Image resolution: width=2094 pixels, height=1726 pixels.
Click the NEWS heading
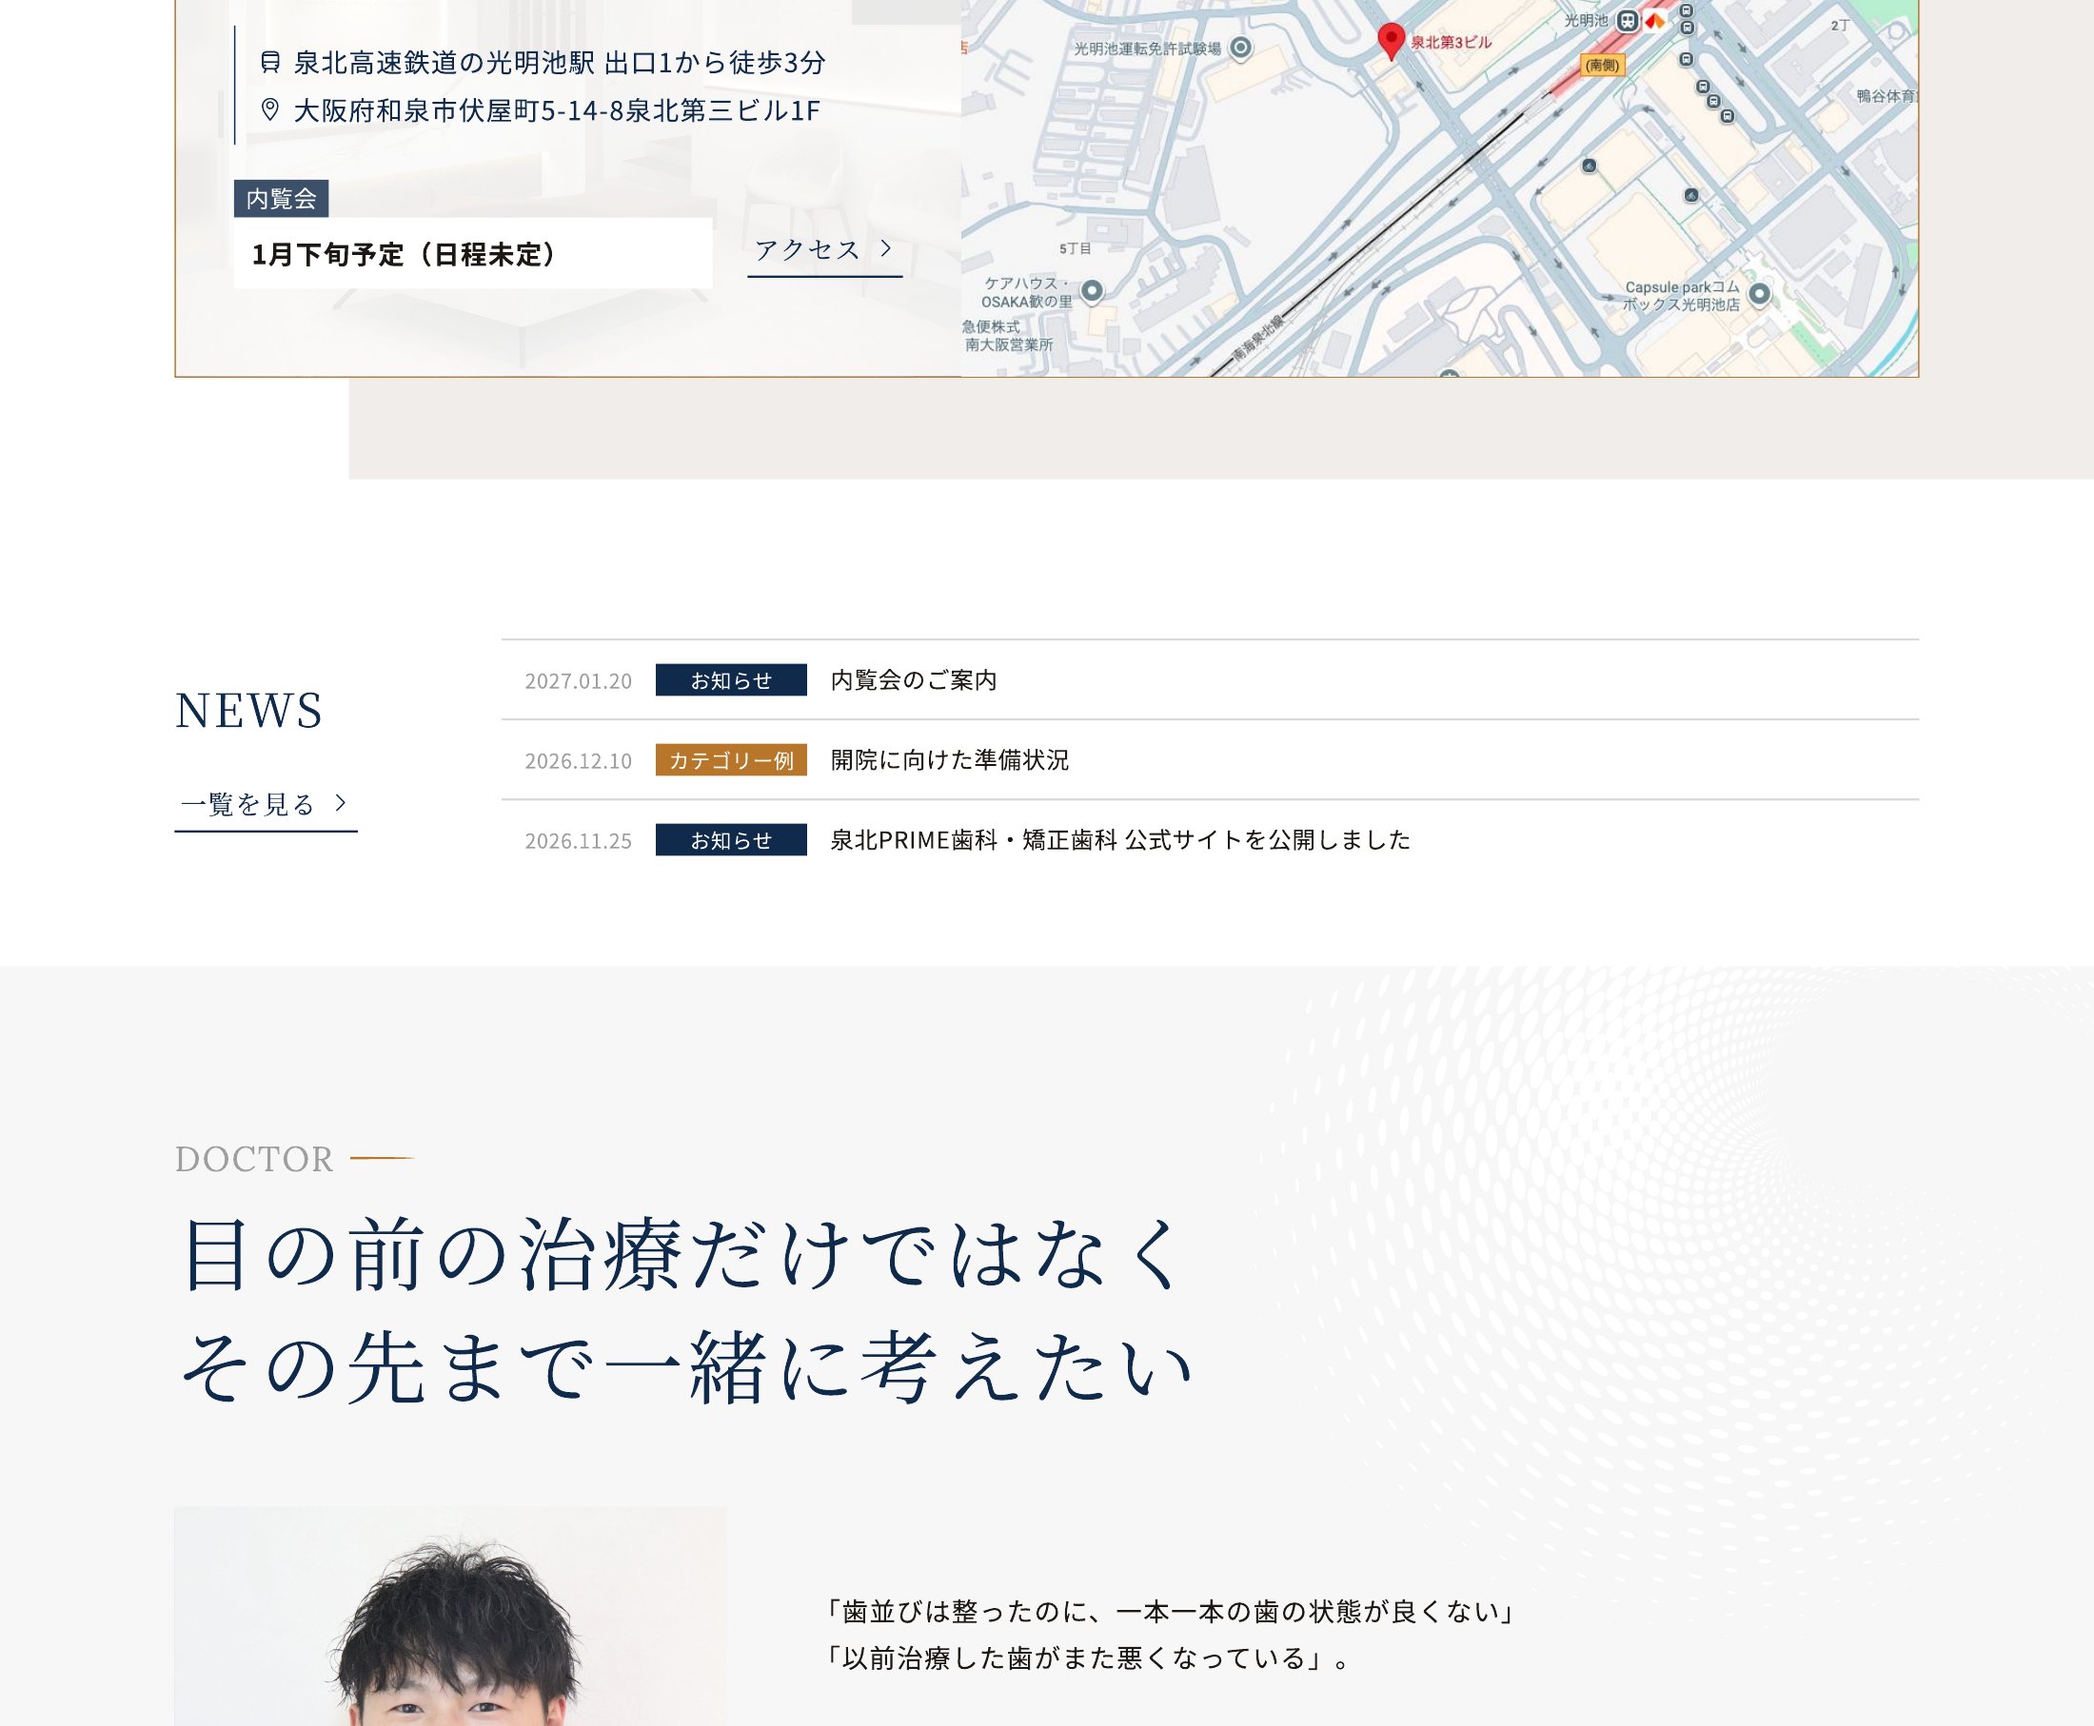[248, 711]
